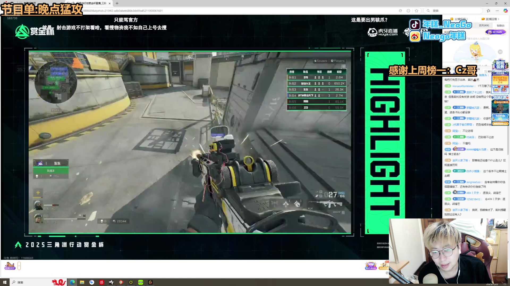Switch to the 钻粉(0) tab
This screenshot has width=510, height=286.
tap(500, 26)
